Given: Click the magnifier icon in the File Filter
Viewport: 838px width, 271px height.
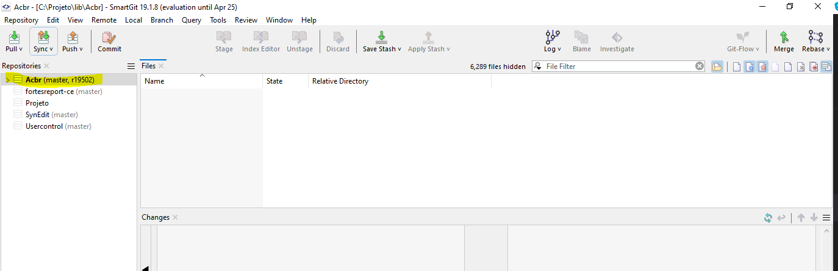Looking at the screenshot, I should click(x=538, y=66).
